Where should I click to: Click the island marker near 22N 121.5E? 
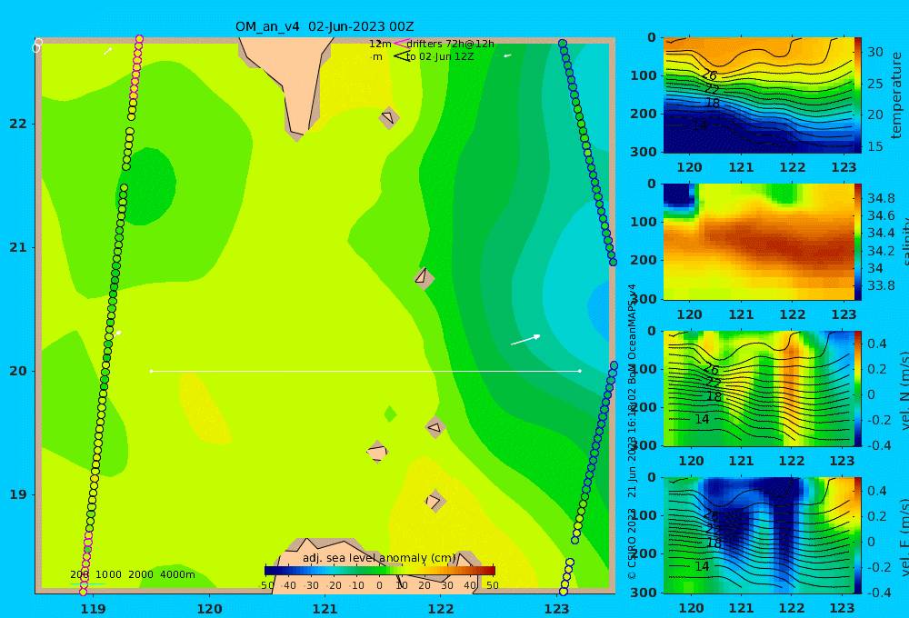pyautogui.click(x=388, y=117)
